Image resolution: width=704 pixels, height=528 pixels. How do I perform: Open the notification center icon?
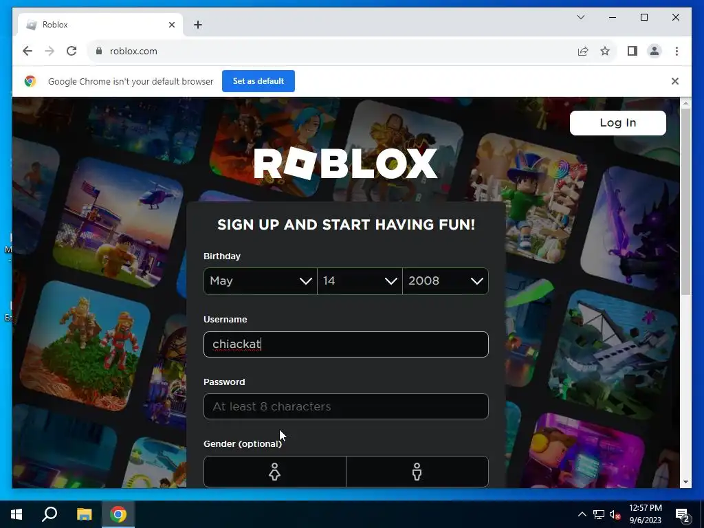point(683,514)
